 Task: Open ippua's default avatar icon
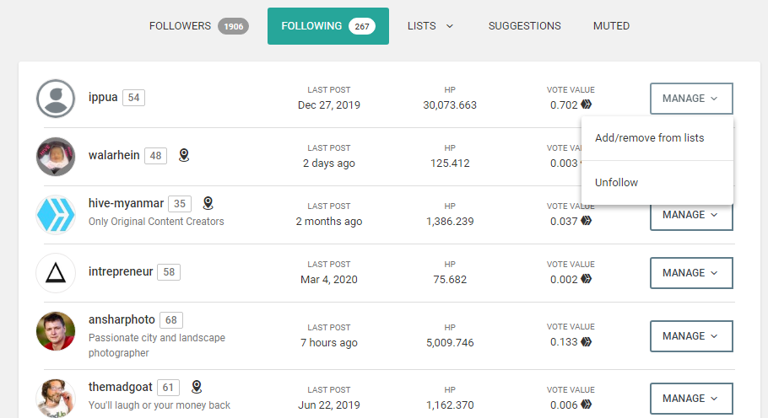tap(56, 99)
